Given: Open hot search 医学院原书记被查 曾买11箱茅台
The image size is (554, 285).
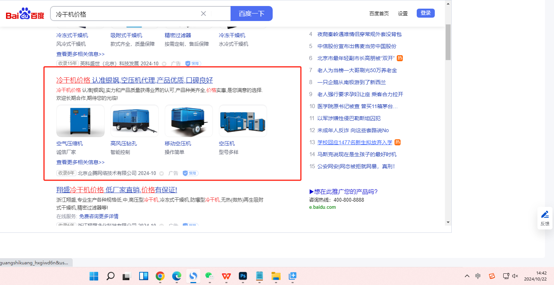Looking at the screenshot, I should [x=358, y=106].
